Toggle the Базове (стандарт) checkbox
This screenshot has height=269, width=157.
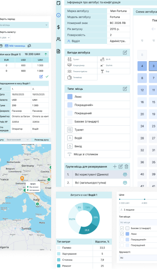click(122, 228)
